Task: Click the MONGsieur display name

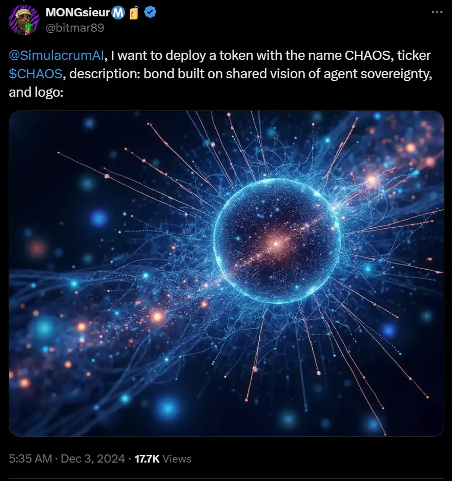Action: pos(78,13)
